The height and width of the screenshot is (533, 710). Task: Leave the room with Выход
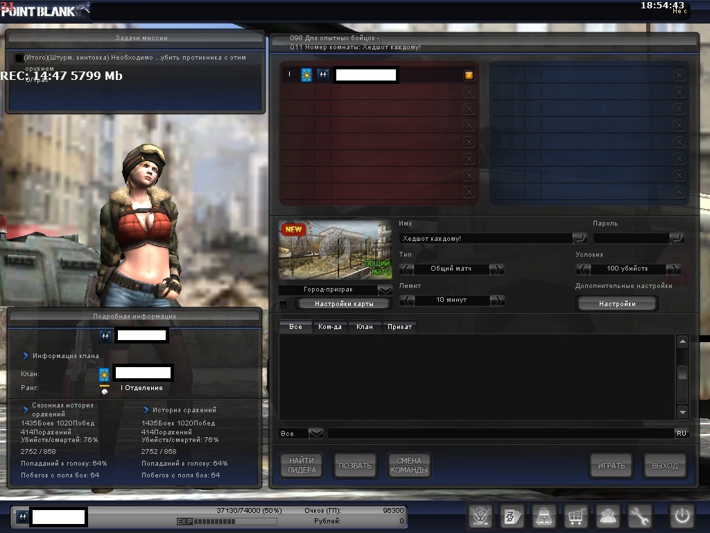[x=665, y=466]
